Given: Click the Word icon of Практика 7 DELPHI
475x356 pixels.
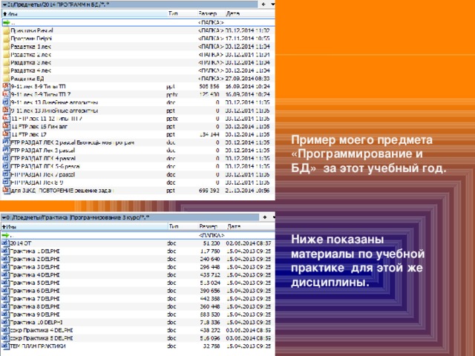Looking at the screenshot, I should pos(5,298).
